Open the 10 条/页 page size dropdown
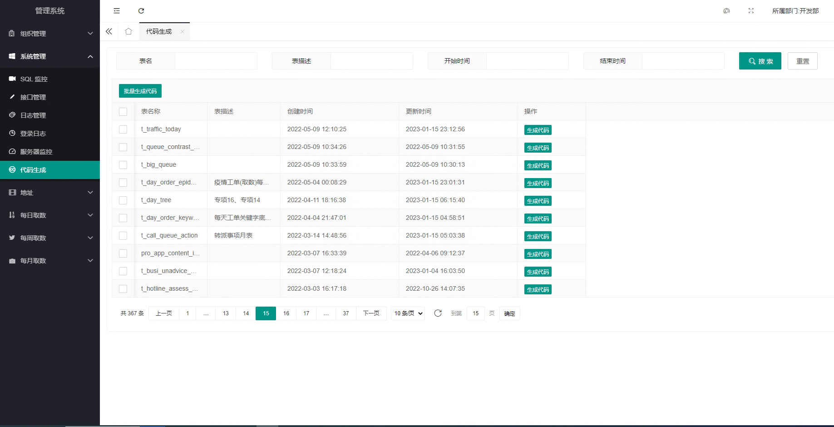 pyautogui.click(x=408, y=313)
